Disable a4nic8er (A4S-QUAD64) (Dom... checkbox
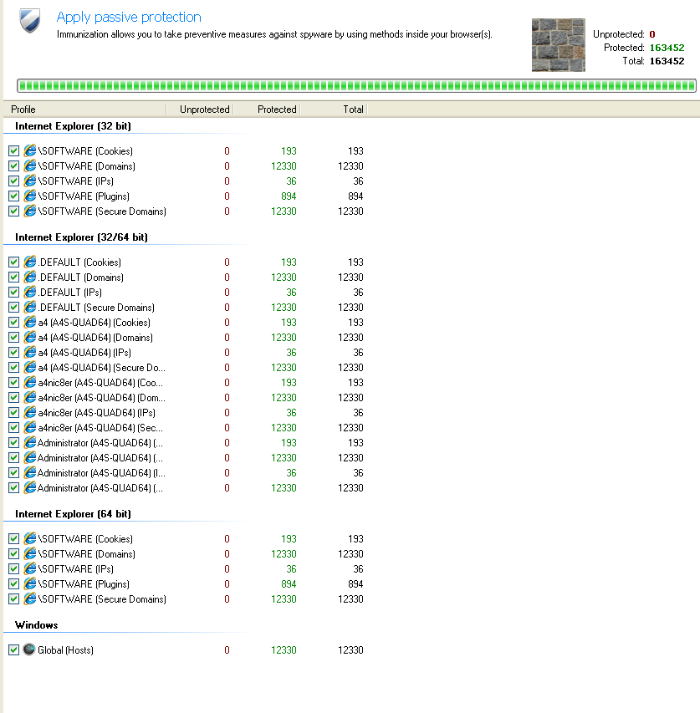 pyautogui.click(x=13, y=397)
